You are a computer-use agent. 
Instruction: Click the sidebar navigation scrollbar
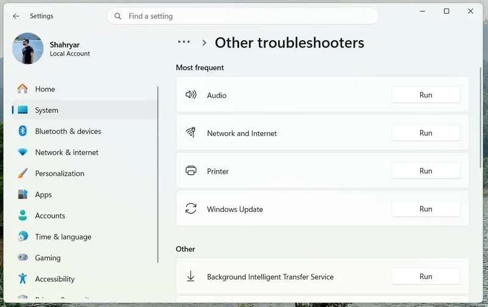[x=158, y=175]
